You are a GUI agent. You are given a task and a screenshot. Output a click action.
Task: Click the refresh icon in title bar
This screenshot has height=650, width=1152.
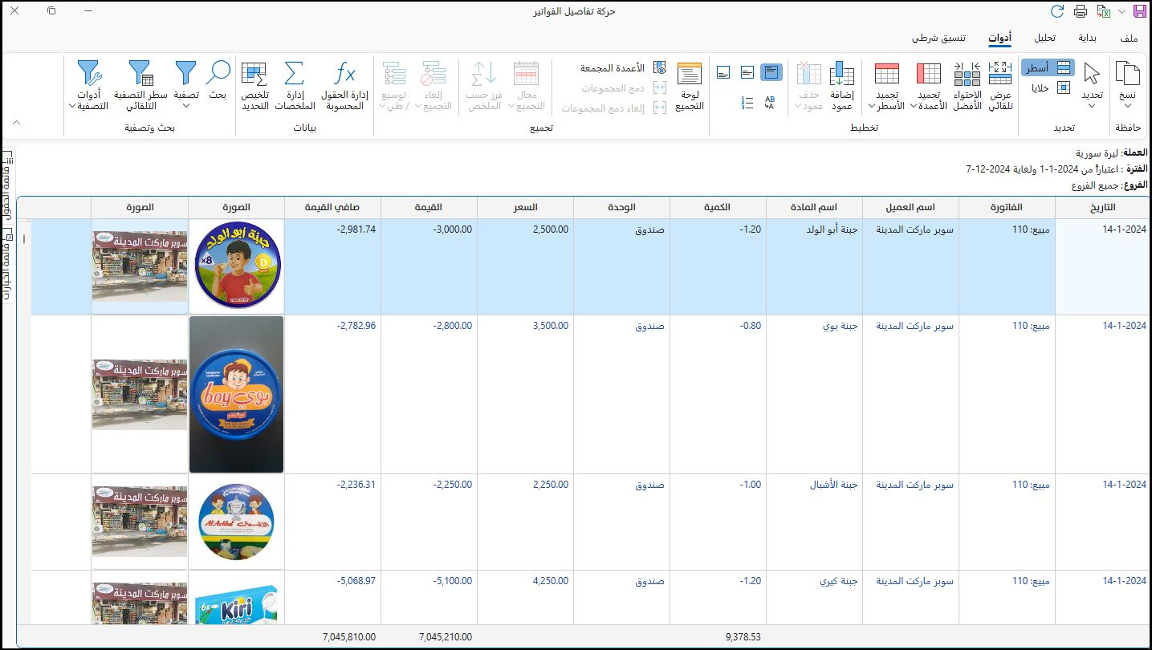pyautogui.click(x=1057, y=11)
